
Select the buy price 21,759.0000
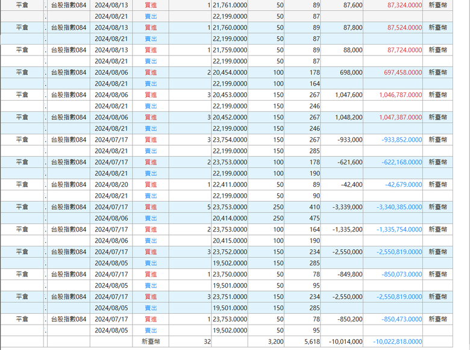(230, 50)
